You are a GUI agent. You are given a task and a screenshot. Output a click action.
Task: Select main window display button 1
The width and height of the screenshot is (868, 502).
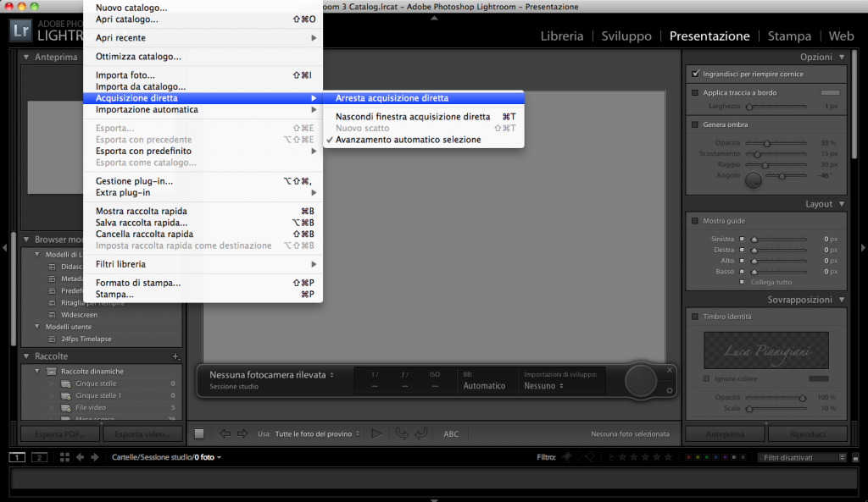(x=17, y=457)
